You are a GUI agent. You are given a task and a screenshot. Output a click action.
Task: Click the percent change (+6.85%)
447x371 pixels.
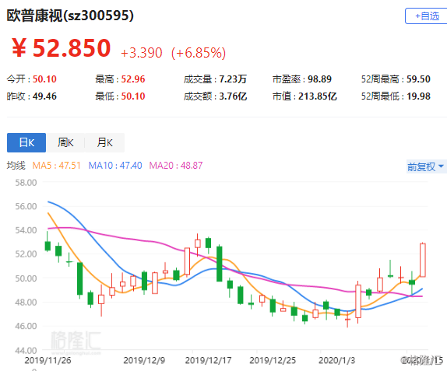tap(199, 53)
